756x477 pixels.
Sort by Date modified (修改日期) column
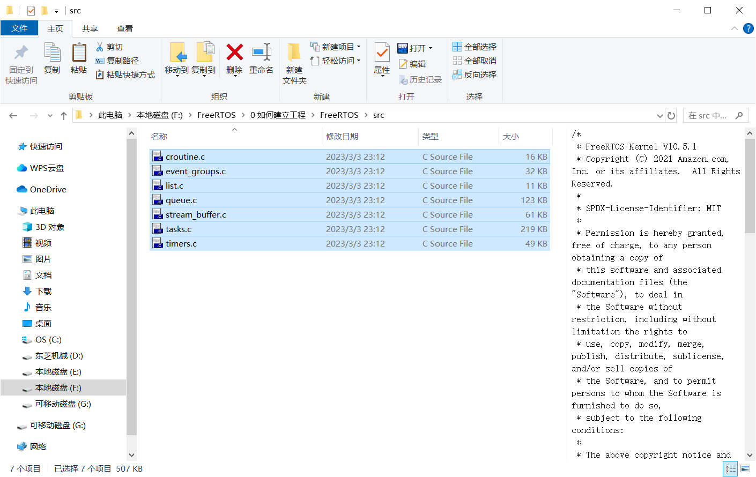tap(370, 137)
